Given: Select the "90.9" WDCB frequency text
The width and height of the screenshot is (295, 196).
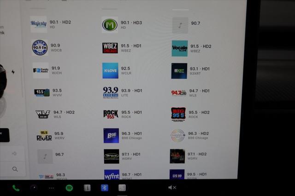Looking at the screenshot, I should point(55,46).
